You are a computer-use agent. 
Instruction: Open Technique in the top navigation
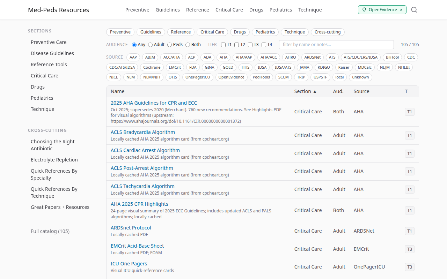310,10
